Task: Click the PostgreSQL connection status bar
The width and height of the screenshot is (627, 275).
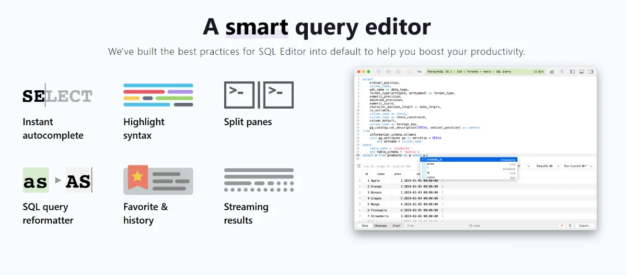Action: click(x=484, y=71)
